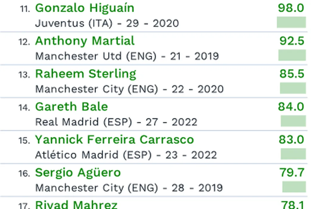Viewport: 314px width, 209px height.
Task: Click the green bar under 84.0
Action: [293, 121]
